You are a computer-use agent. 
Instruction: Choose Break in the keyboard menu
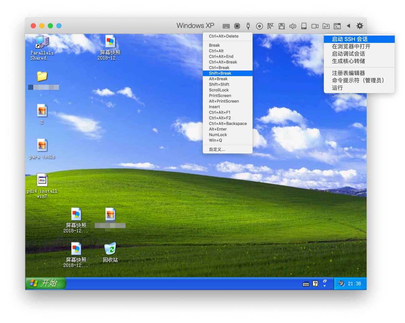228,45
